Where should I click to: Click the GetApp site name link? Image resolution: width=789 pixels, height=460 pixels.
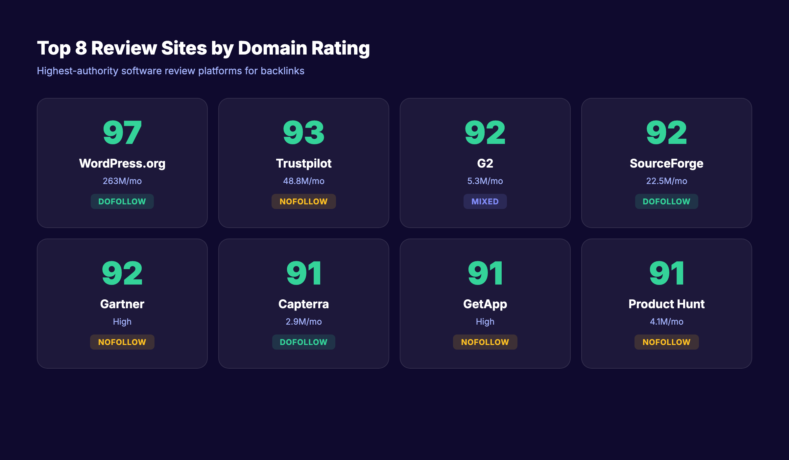485,304
